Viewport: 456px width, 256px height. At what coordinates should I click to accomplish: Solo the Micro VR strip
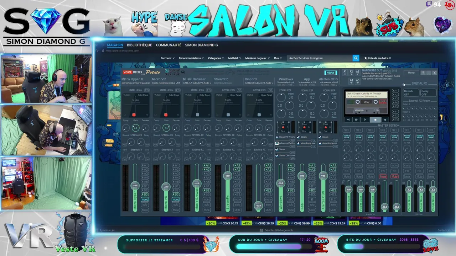(x=176, y=205)
